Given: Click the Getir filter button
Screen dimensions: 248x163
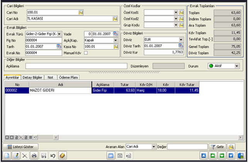Looking at the screenshot, I should point(218,147).
